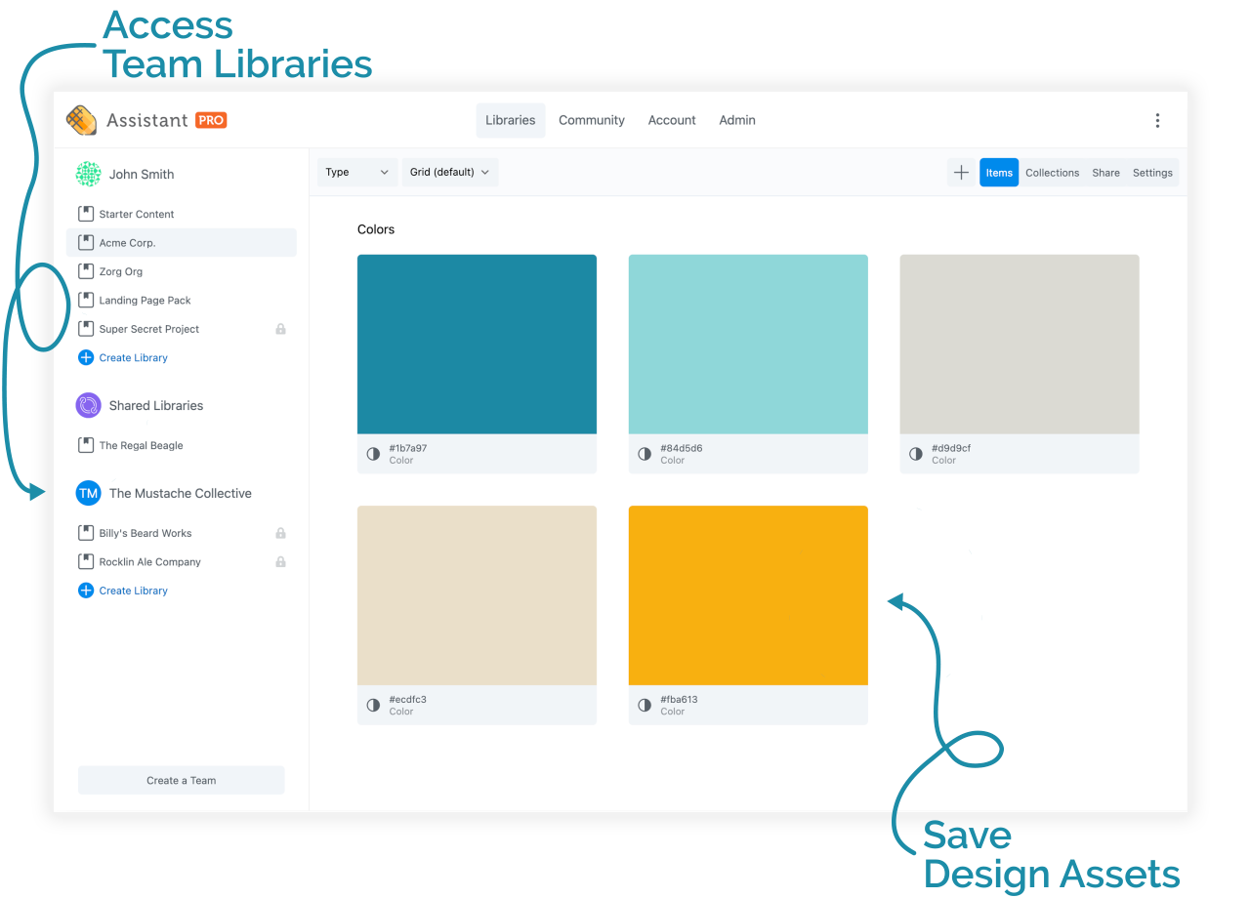Click the TM team avatar icon

(x=88, y=493)
